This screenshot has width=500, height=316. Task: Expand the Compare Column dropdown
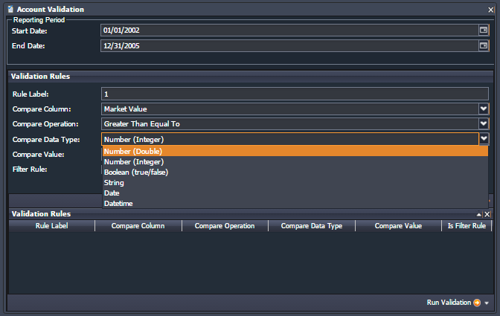point(483,109)
